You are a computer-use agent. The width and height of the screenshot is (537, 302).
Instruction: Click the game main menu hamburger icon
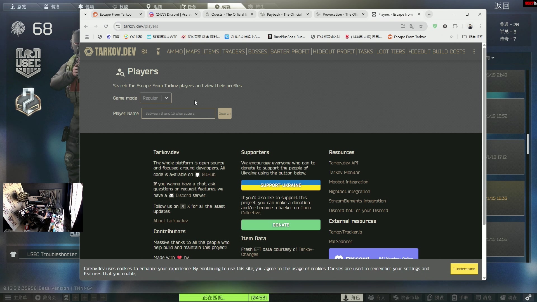(8, 298)
